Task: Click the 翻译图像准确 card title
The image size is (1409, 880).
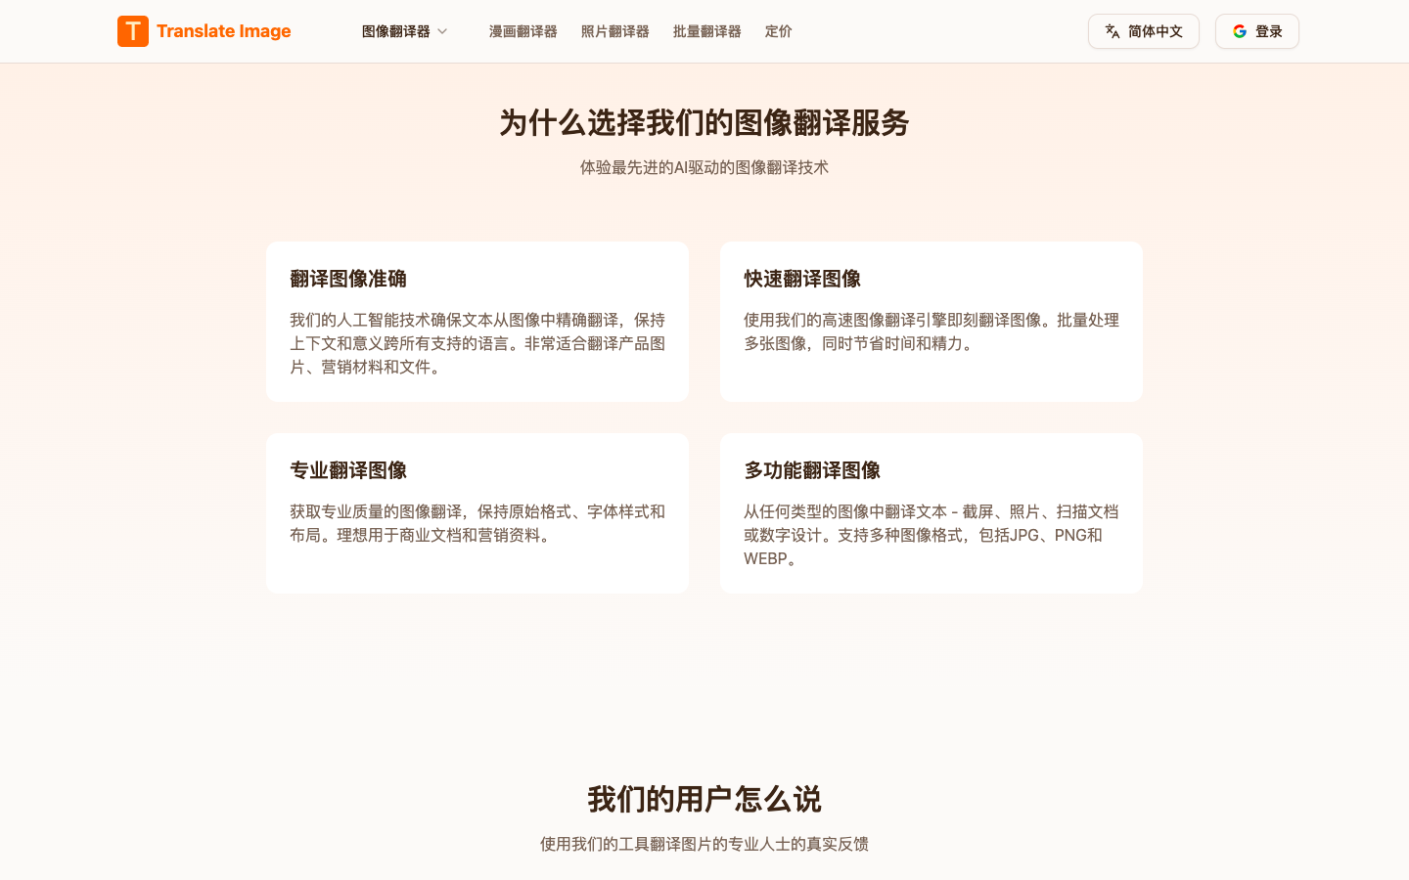Action: [347, 280]
